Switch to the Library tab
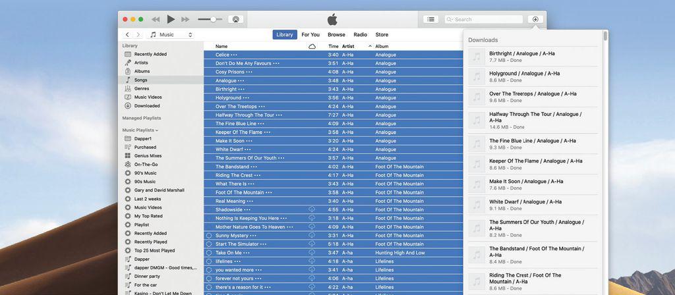Screen dimensions: 675x295 [x=285, y=35]
